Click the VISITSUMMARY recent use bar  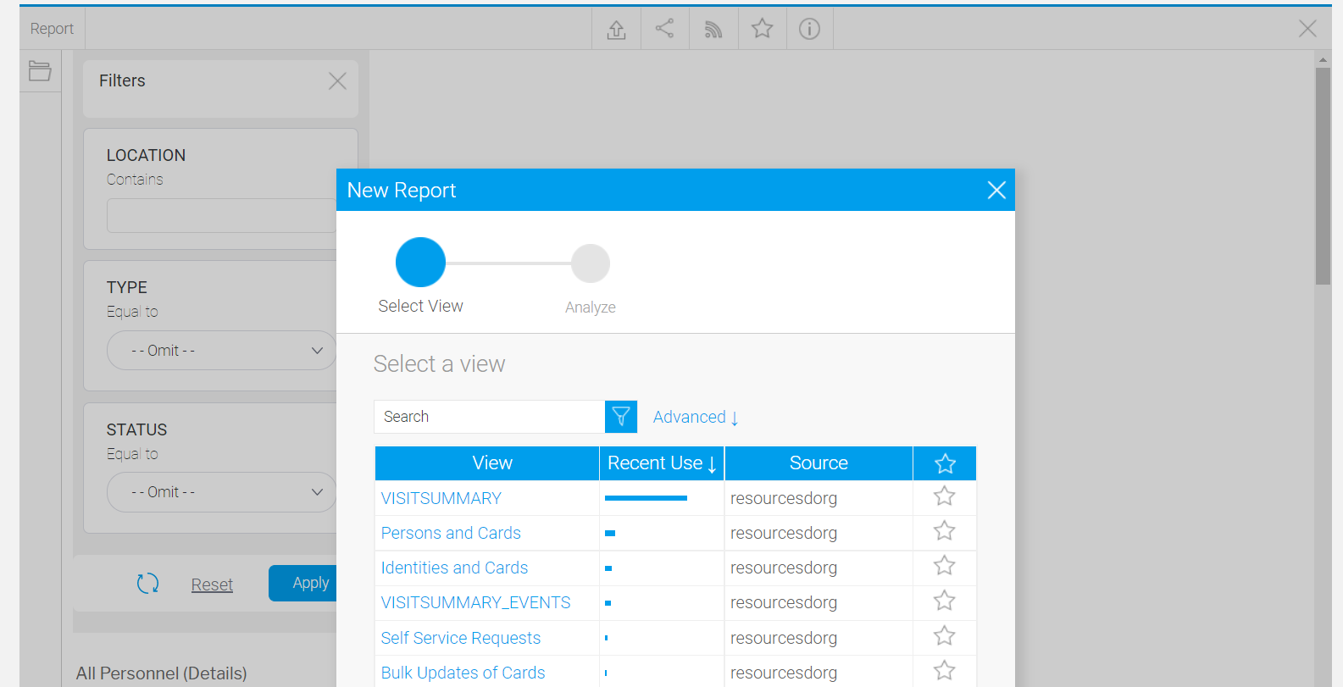pos(646,498)
